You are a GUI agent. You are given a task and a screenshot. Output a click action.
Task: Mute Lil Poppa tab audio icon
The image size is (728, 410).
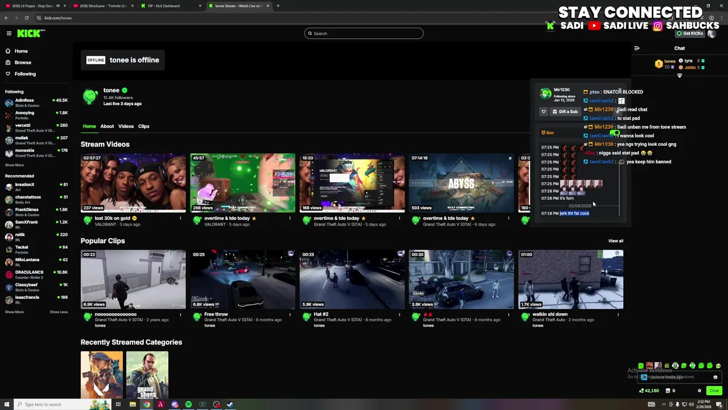(58, 6)
